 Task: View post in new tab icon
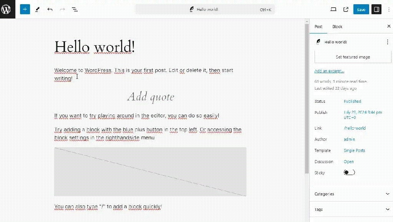click(346, 9)
